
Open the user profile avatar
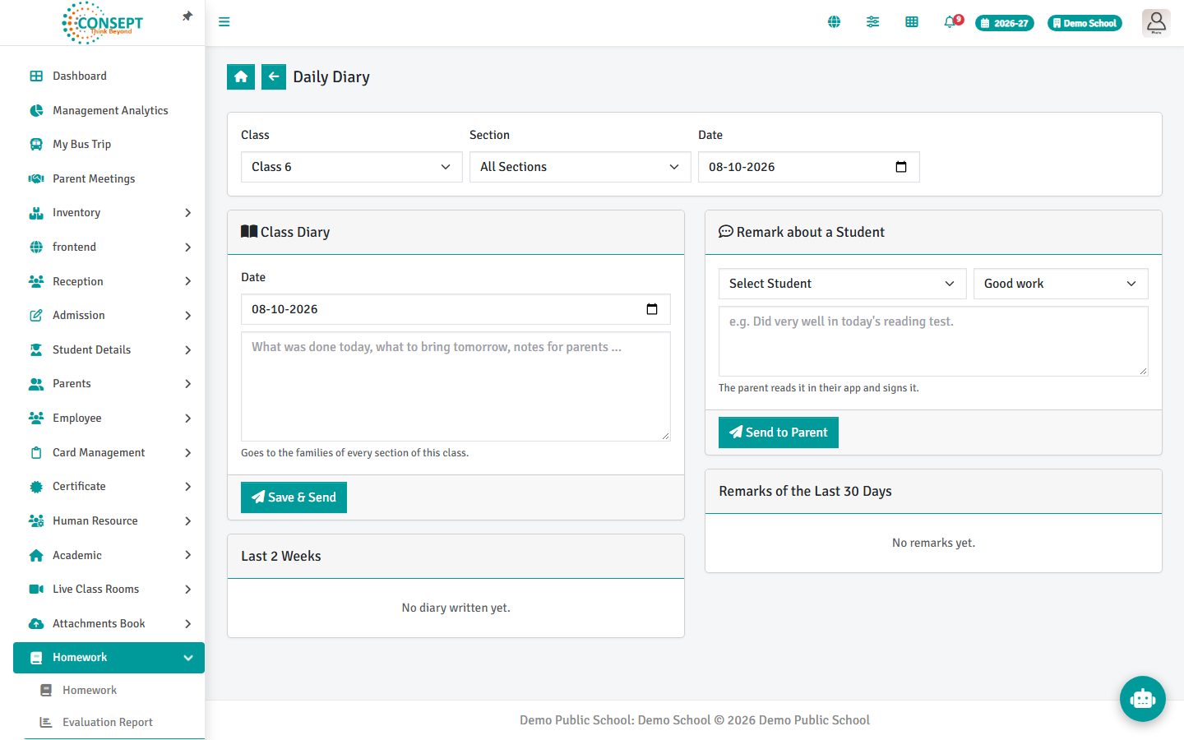1156,22
